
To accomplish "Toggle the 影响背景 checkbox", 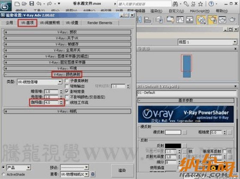I will click(x=67, y=92).
